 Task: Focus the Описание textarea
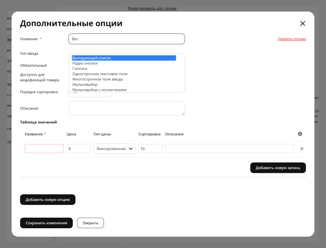pos(126,108)
